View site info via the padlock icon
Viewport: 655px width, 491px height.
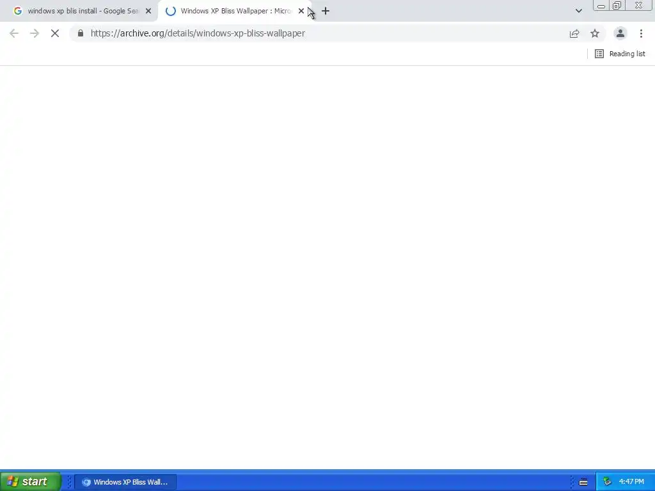[81, 33]
